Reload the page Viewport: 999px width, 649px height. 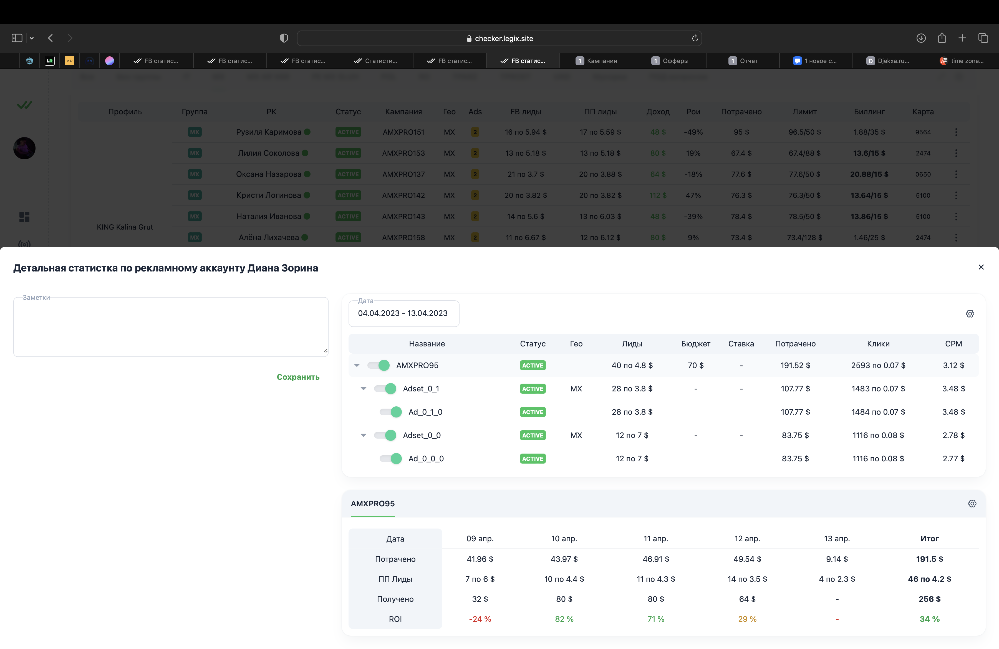[695, 38]
